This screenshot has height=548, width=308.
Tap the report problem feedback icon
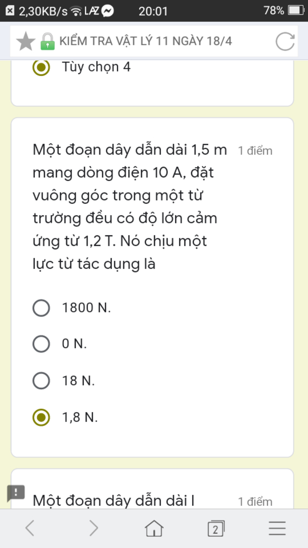click(16, 493)
